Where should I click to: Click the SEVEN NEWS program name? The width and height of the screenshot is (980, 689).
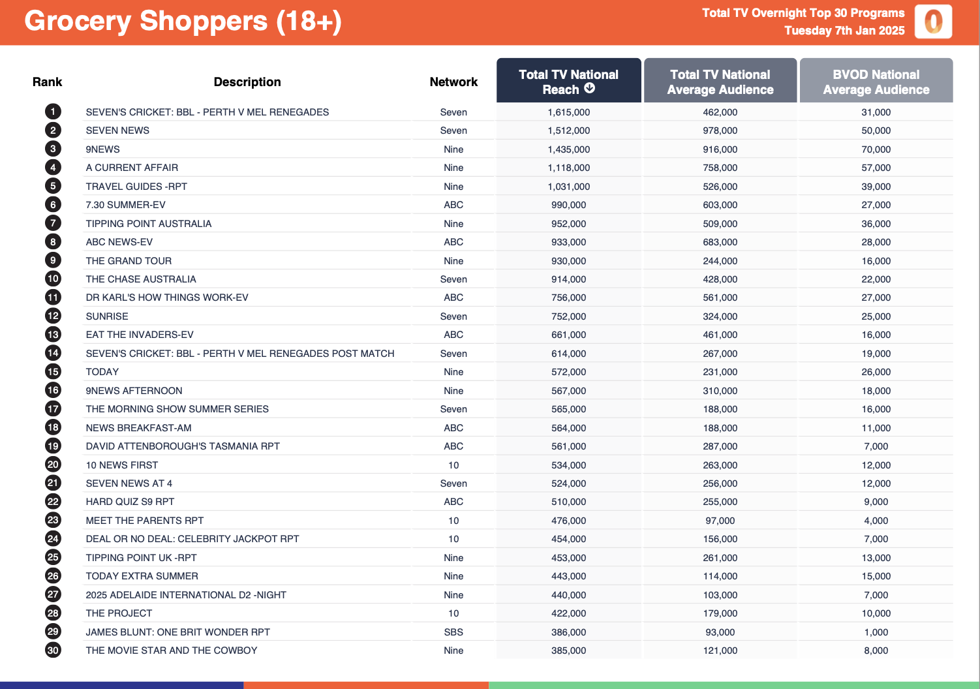click(x=117, y=130)
